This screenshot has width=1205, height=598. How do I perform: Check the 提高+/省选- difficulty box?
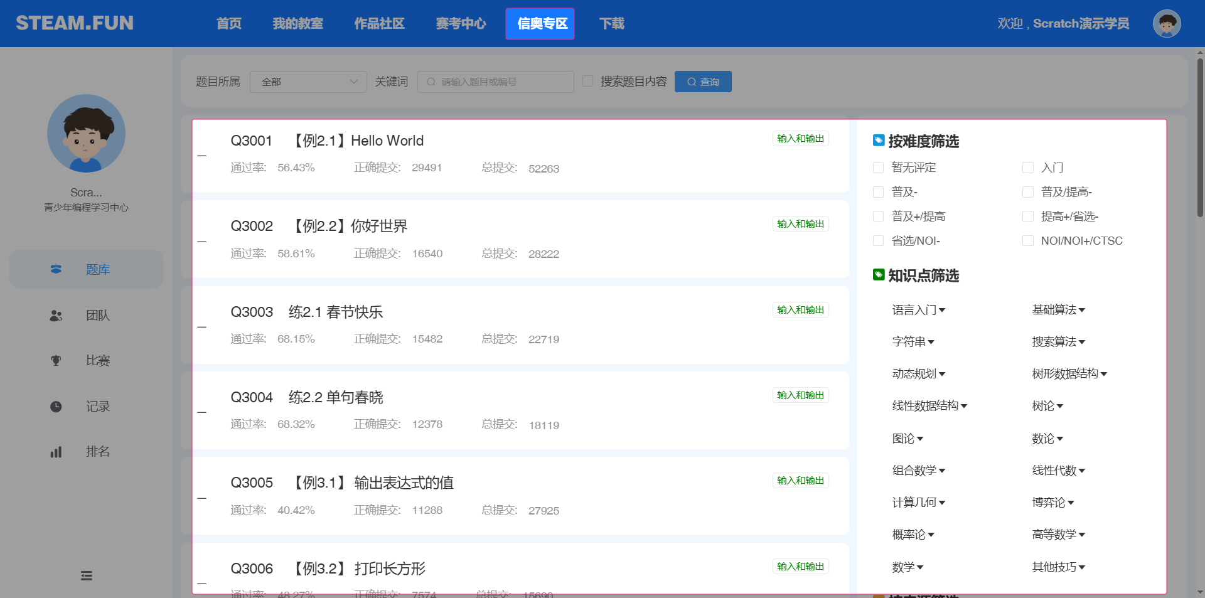(1028, 216)
